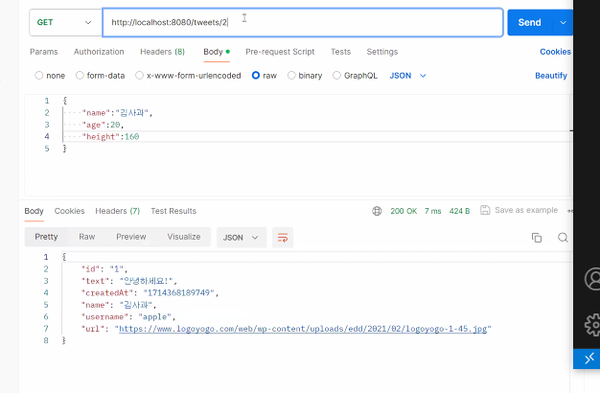The height and width of the screenshot is (393, 600).
Task: Select the Preview response view
Action: coord(131,237)
